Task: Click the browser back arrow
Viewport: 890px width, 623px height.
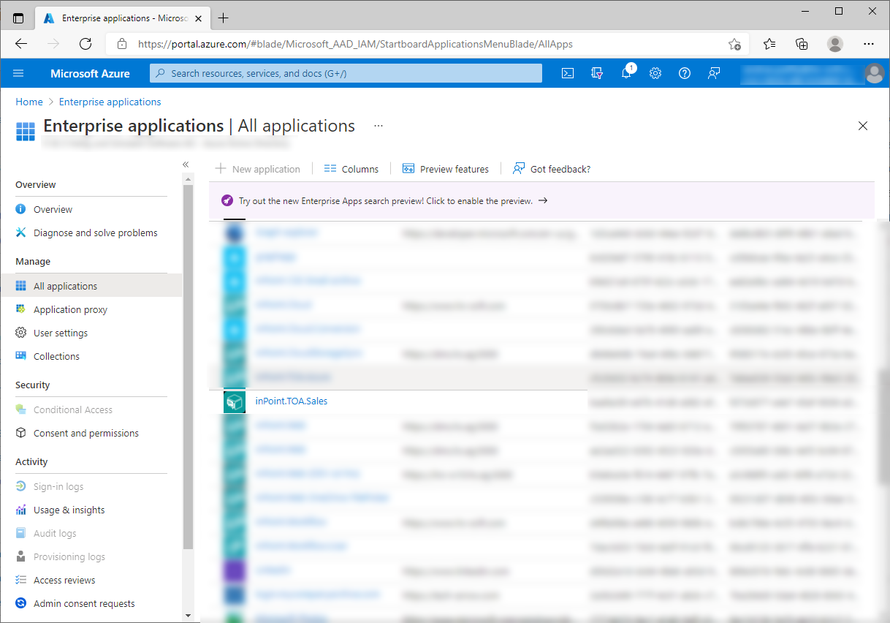Action: [x=21, y=44]
